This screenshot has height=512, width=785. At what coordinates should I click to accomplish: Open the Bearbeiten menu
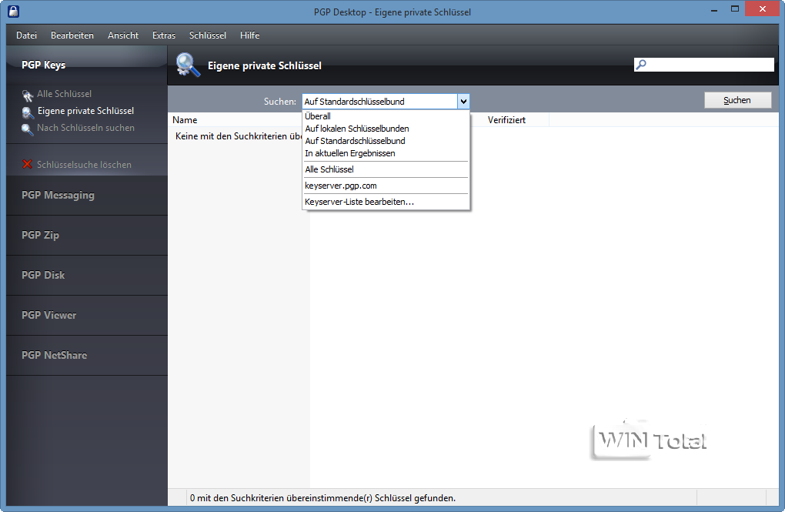pos(72,35)
